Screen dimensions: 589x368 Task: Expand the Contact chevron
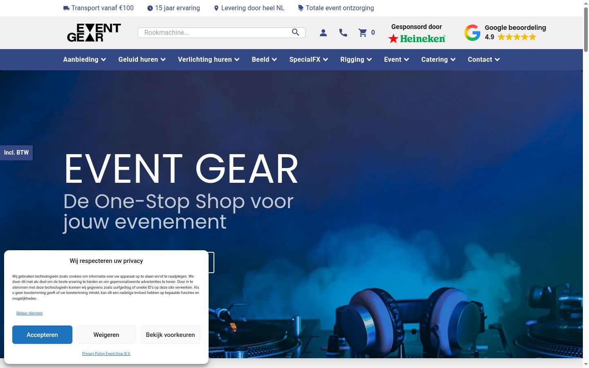point(497,60)
